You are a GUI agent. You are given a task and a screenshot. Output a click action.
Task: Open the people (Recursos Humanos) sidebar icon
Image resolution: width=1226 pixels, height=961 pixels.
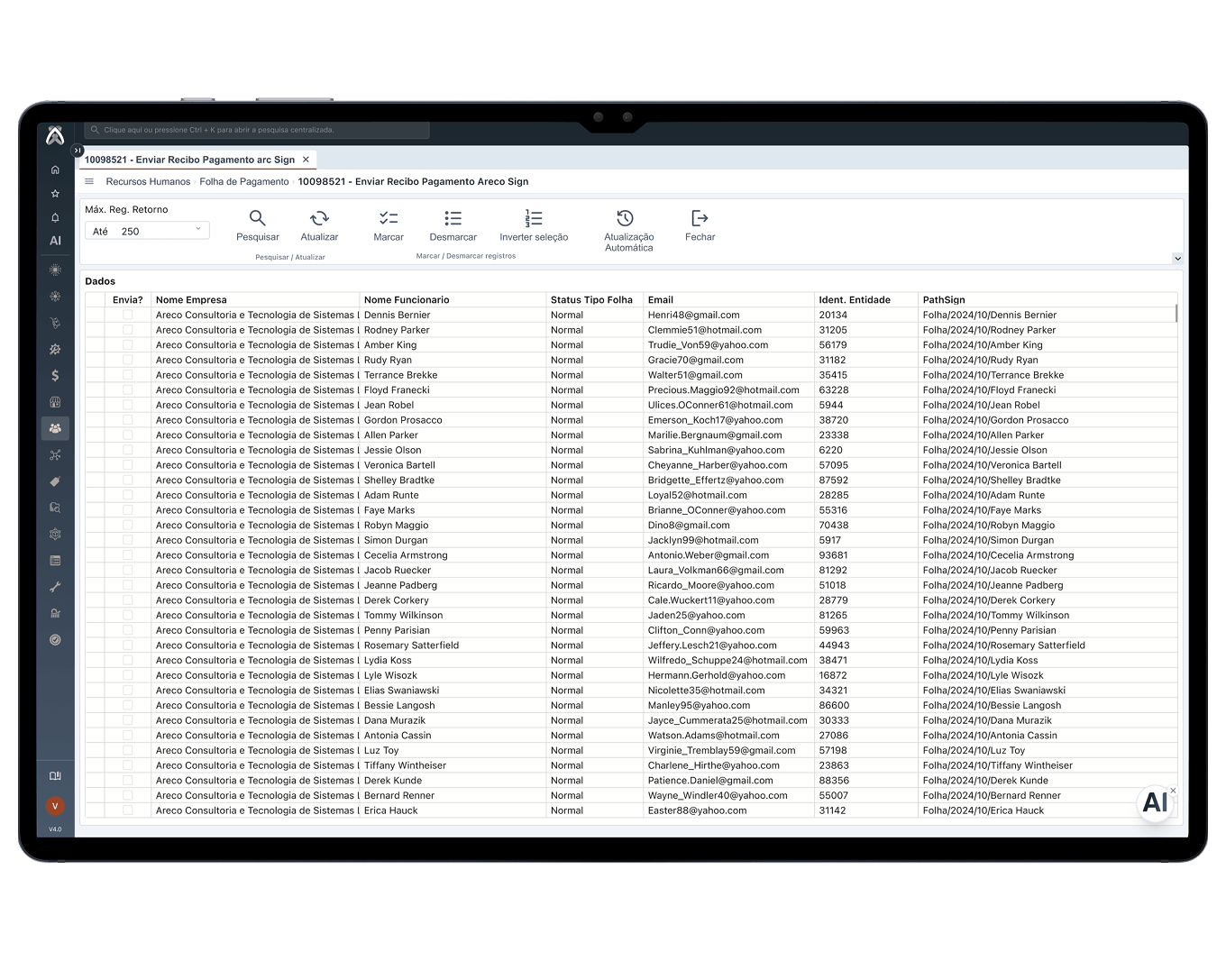55,428
